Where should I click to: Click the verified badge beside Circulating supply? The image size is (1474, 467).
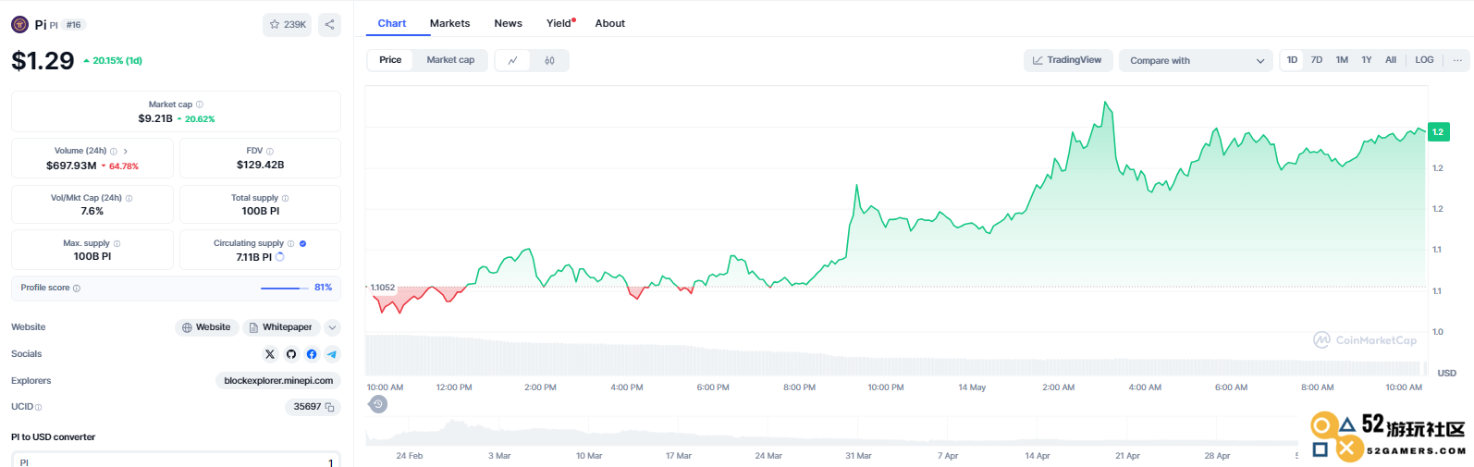click(x=303, y=243)
